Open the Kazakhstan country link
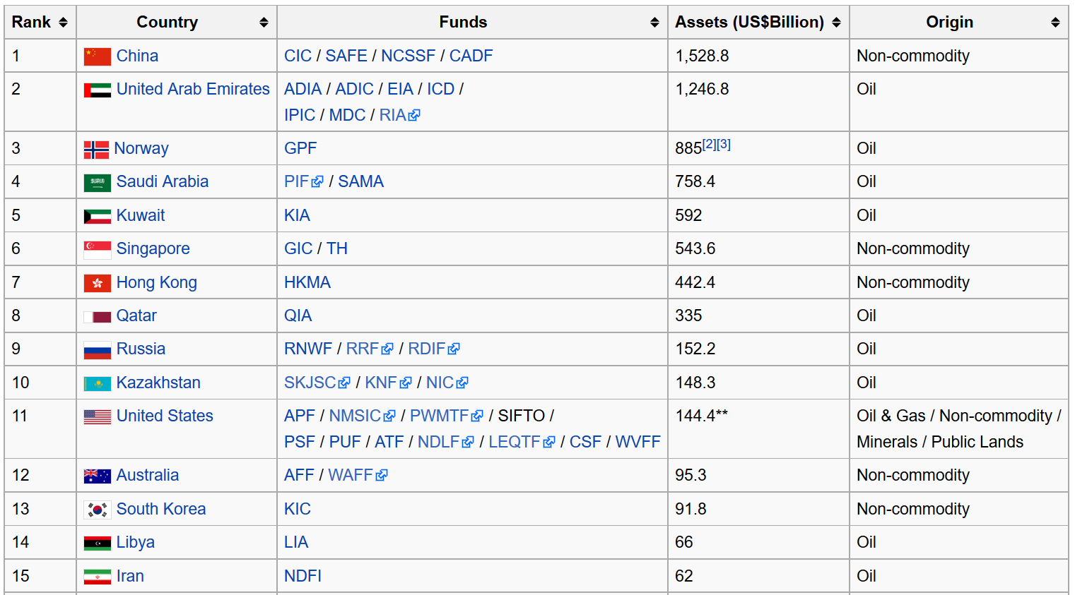Image resolution: width=1075 pixels, height=595 pixels. 158,383
